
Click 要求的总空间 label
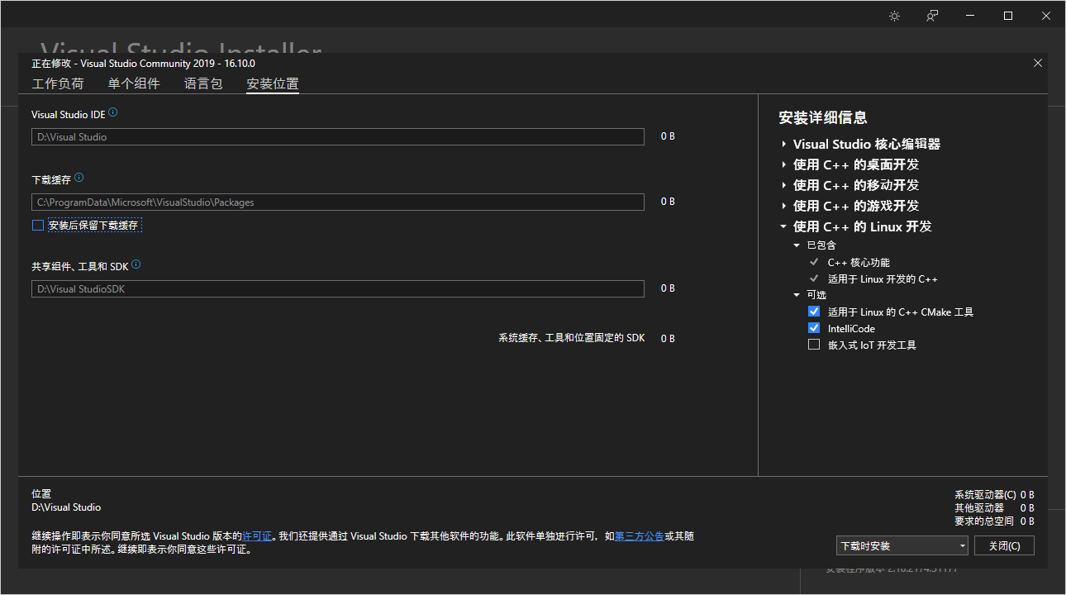coord(984,521)
